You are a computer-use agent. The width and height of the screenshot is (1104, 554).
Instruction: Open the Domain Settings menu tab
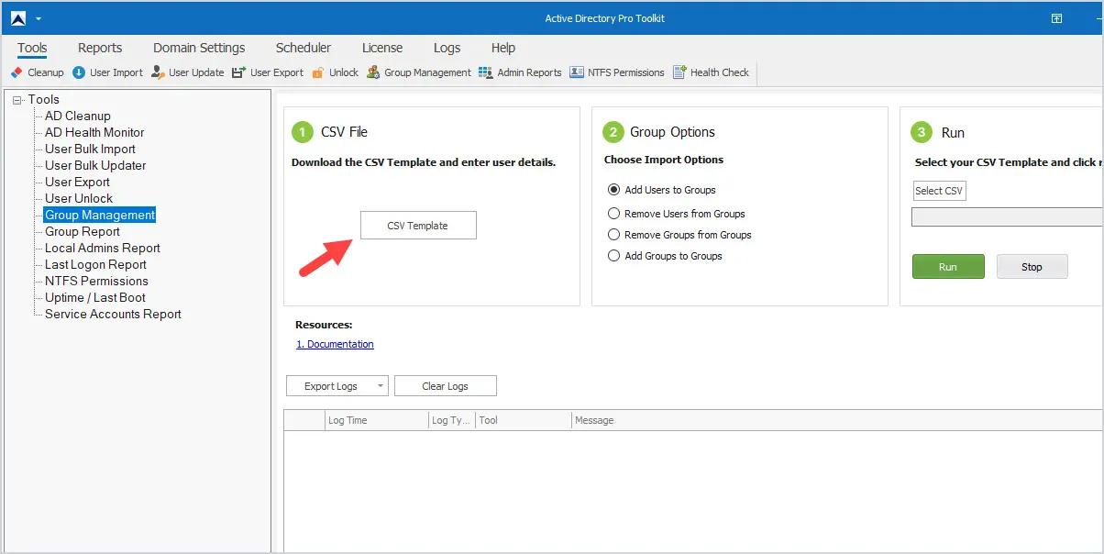(x=199, y=48)
